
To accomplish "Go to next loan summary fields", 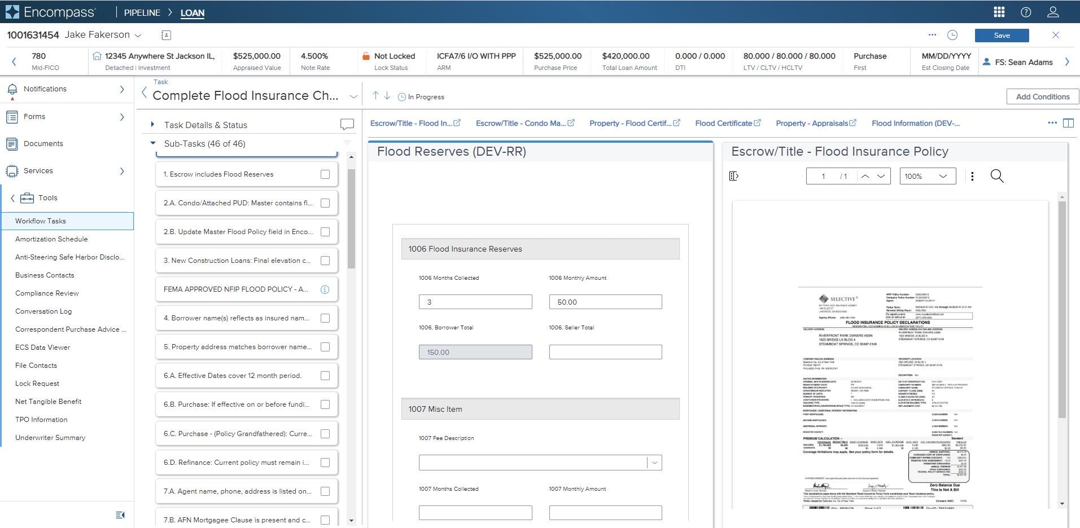I will (1067, 62).
